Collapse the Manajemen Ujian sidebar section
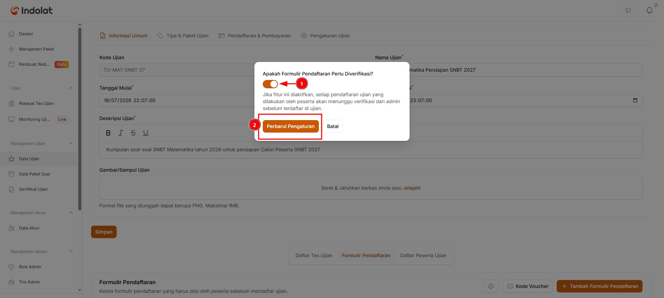Viewport: 664px width, 298px height. coord(71,144)
